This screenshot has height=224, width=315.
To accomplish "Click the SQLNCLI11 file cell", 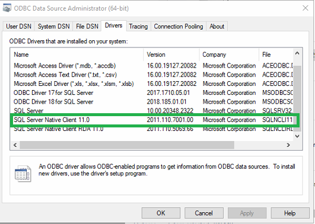I will coord(277,120).
